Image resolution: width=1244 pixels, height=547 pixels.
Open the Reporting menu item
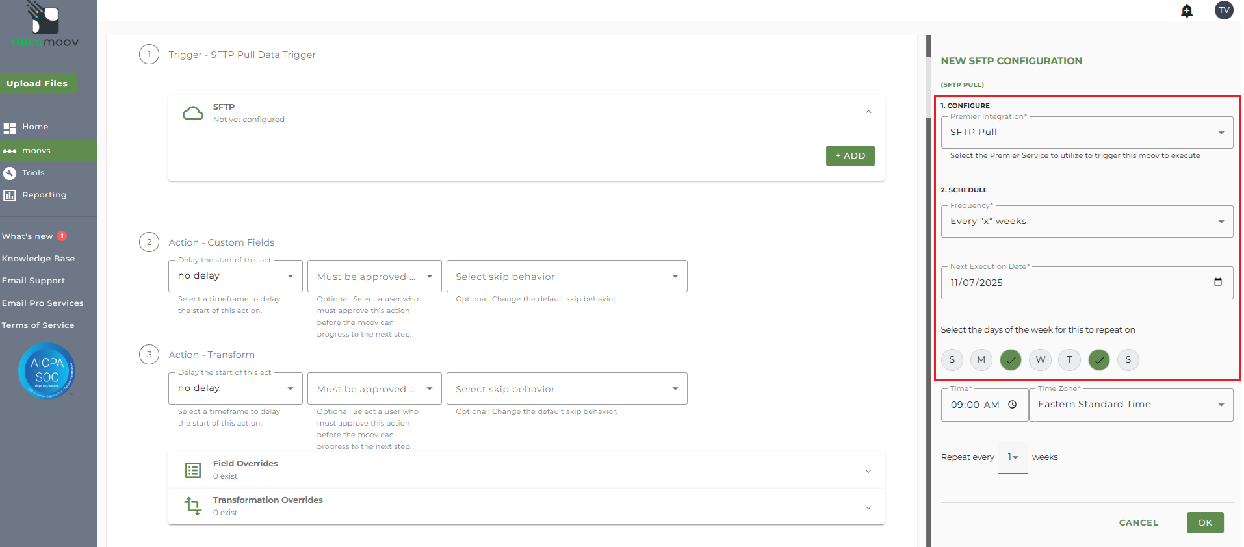(44, 195)
